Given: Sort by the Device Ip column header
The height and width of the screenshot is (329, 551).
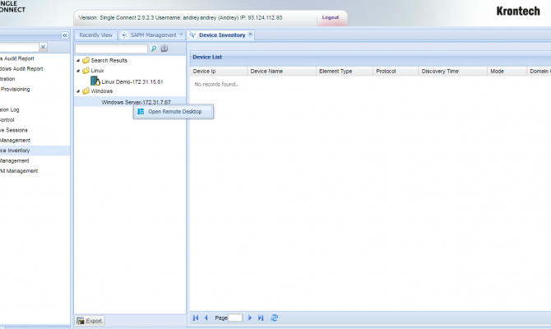Looking at the screenshot, I should (219, 71).
